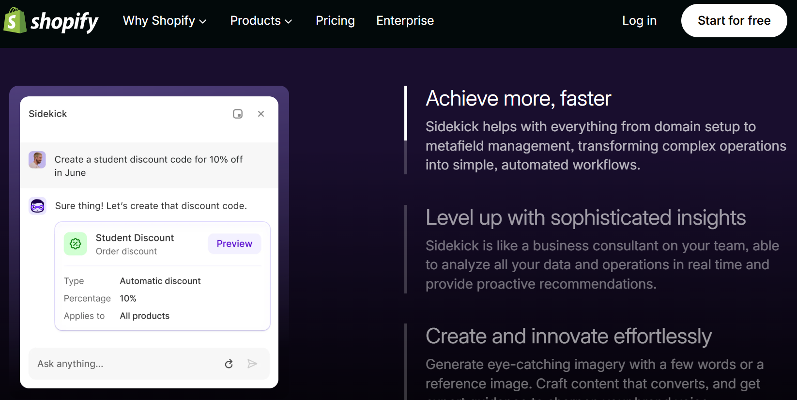797x400 pixels.
Task: Click the 10% percentage value
Action: click(128, 298)
